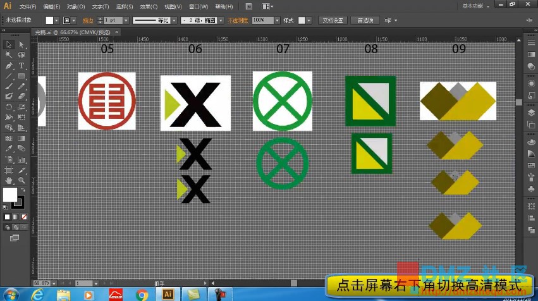Viewport: 538px width, 301px height.
Task: Select the Scale tool
Action: tap(21, 107)
